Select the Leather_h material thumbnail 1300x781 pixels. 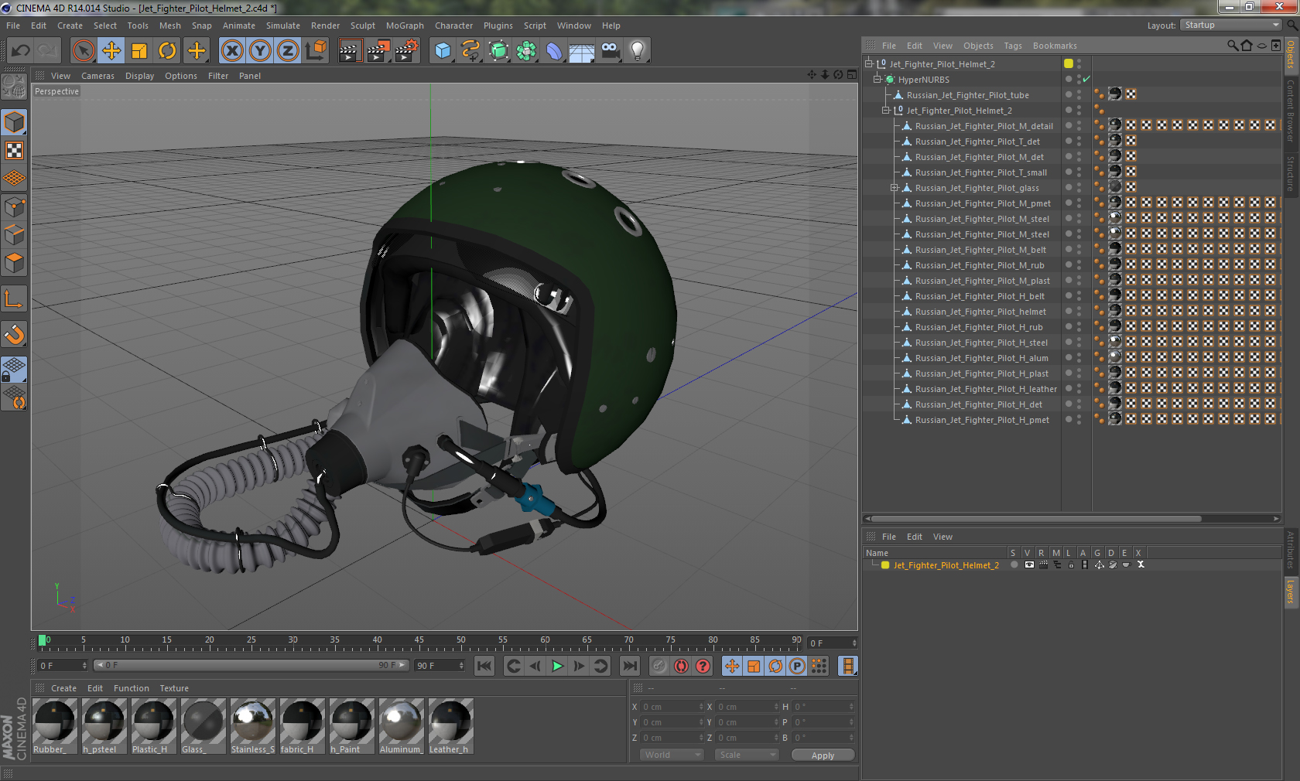tap(451, 726)
